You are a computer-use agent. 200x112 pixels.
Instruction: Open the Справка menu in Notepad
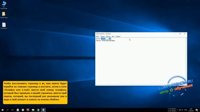coord(118,36)
